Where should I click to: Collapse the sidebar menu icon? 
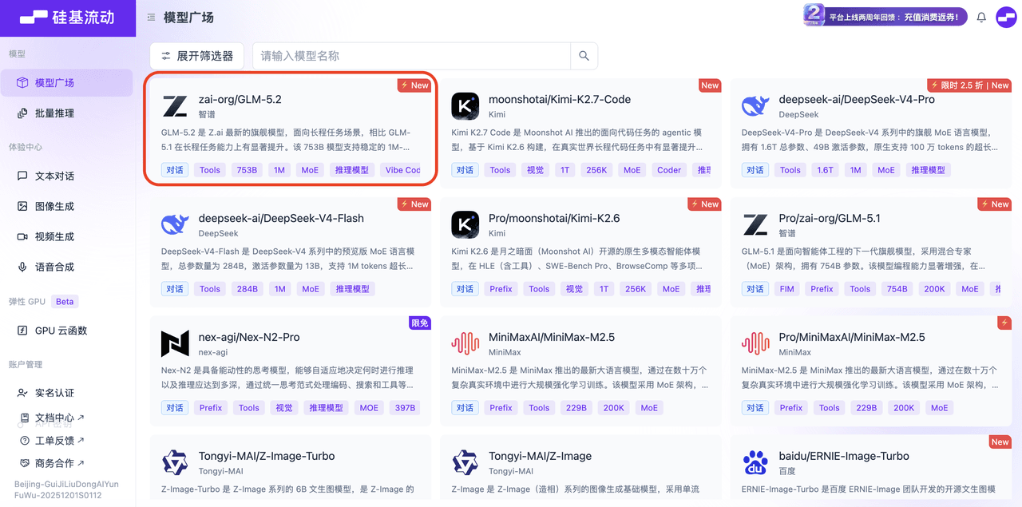coord(152,18)
